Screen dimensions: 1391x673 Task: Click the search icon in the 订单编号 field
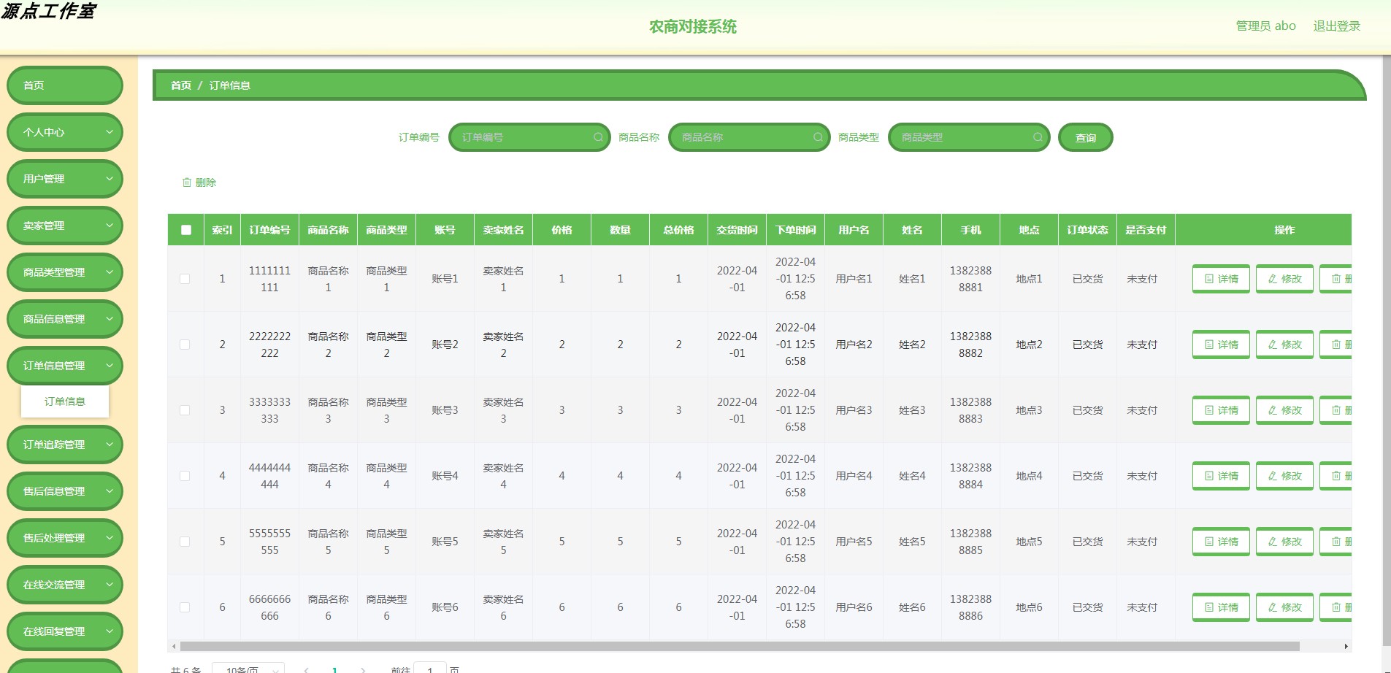click(598, 137)
